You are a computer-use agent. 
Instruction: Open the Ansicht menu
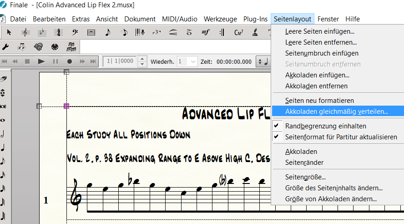point(107,19)
